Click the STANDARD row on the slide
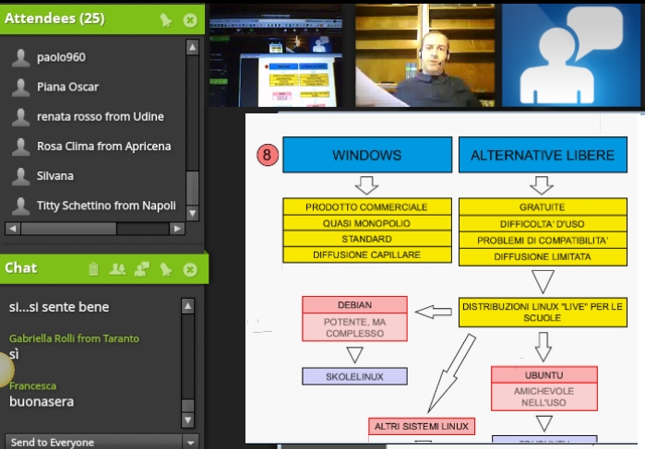 367,239
